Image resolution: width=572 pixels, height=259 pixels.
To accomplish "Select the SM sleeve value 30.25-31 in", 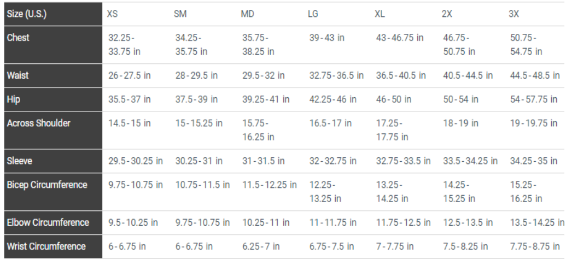I will (x=199, y=161).
